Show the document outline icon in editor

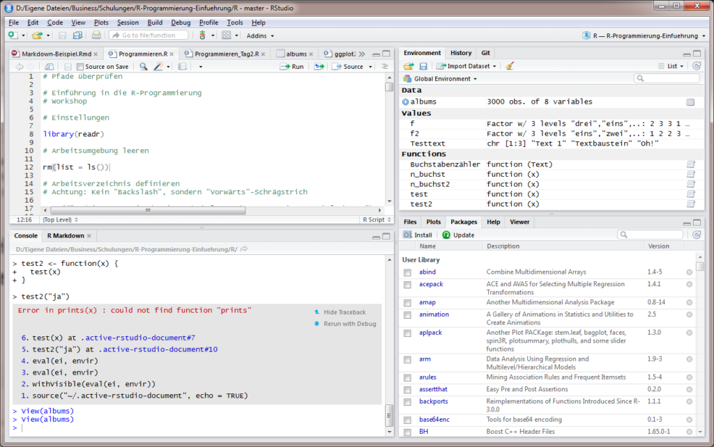tap(385, 66)
